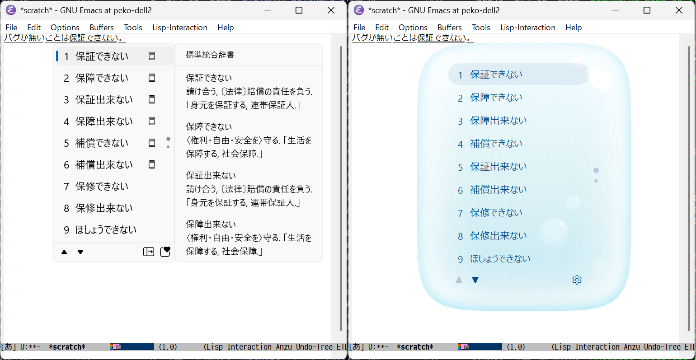The height and width of the screenshot is (360, 696).
Task: Click previous page up triangle in right bubble window
Action: point(459,280)
